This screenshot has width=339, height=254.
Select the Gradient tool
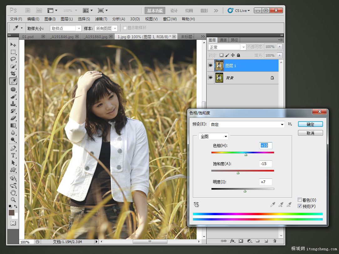13,125
